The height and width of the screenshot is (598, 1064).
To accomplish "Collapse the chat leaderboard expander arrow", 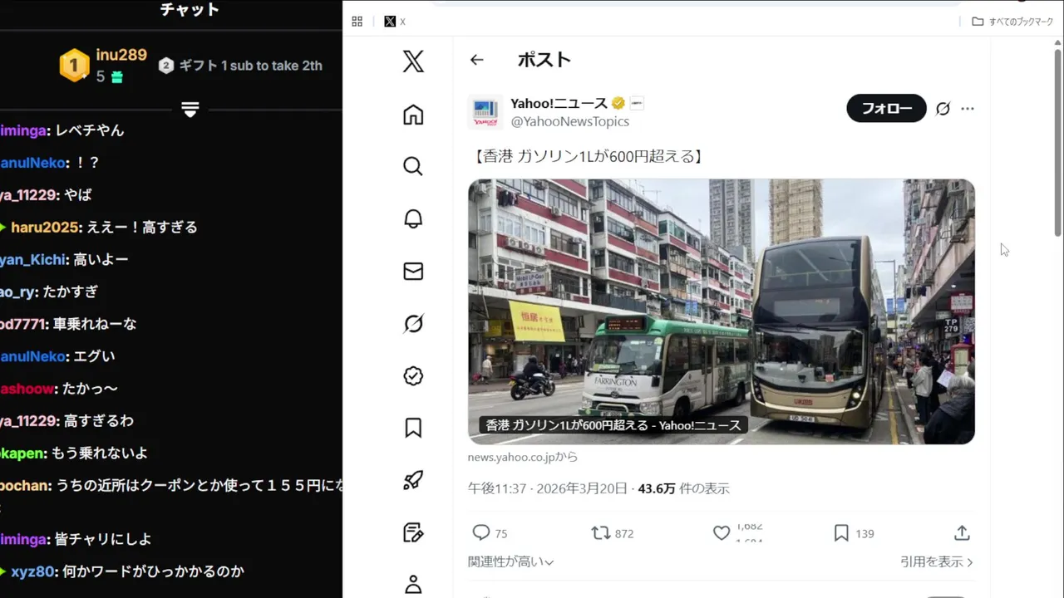I will pyautogui.click(x=190, y=110).
